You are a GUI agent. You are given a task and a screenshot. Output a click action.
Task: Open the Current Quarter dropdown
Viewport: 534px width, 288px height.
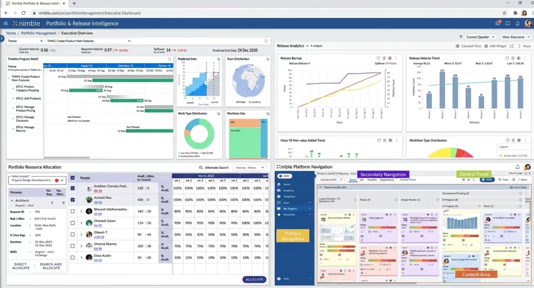click(480, 37)
